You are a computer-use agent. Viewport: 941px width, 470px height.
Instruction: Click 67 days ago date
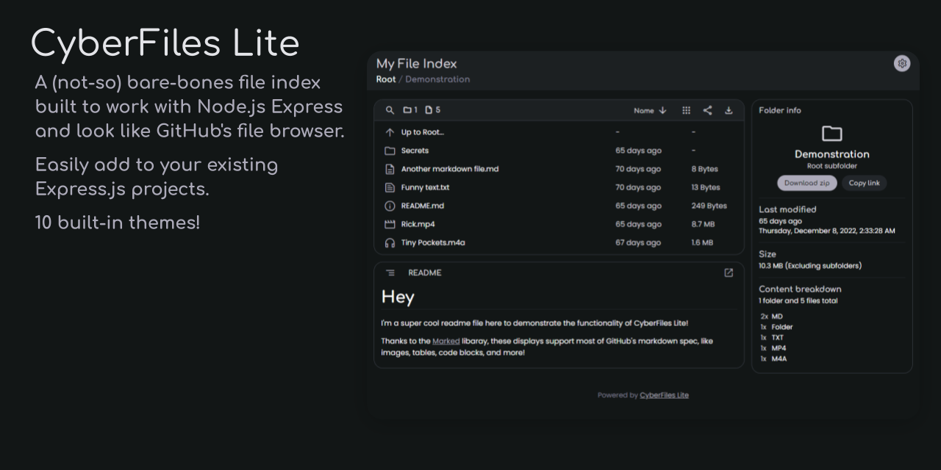tap(638, 242)
